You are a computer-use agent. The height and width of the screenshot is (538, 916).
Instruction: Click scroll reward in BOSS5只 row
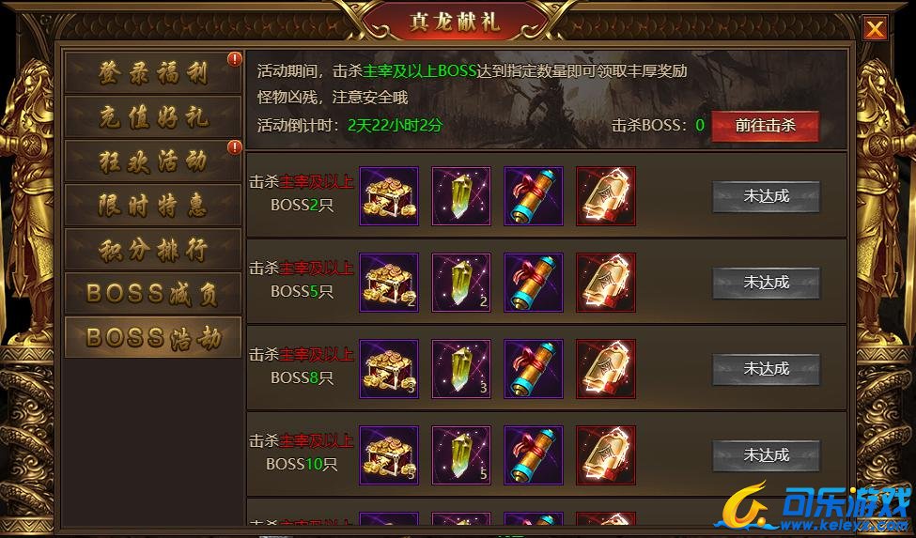click(534, 283)
